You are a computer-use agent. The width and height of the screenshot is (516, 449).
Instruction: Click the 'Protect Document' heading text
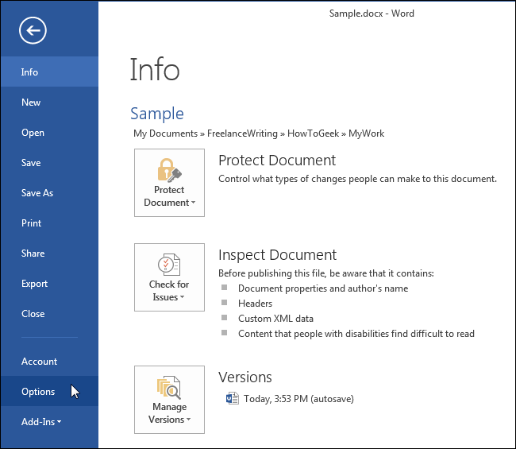tap(277, 161)
